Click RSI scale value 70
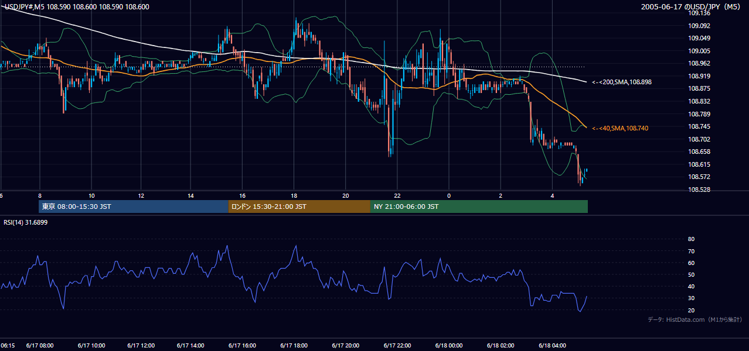 (x=691, y=251)
